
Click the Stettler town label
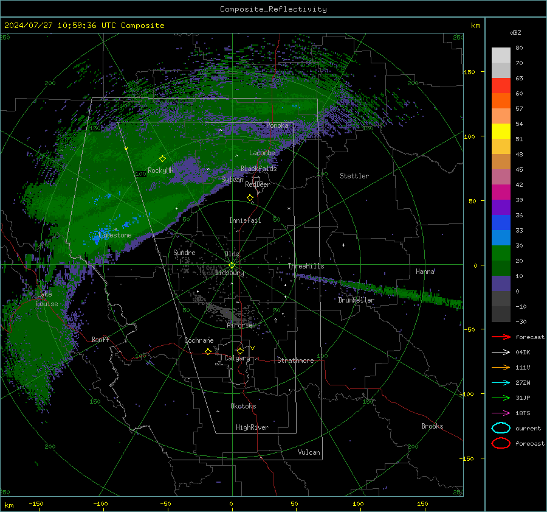click(354, 176)
